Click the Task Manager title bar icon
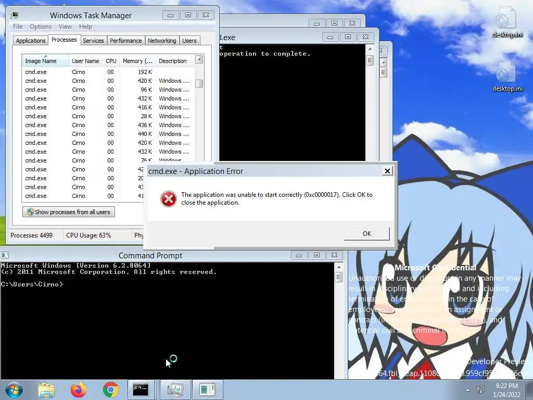The width and height of the screenshot is (533, 400). pos(14,15)
